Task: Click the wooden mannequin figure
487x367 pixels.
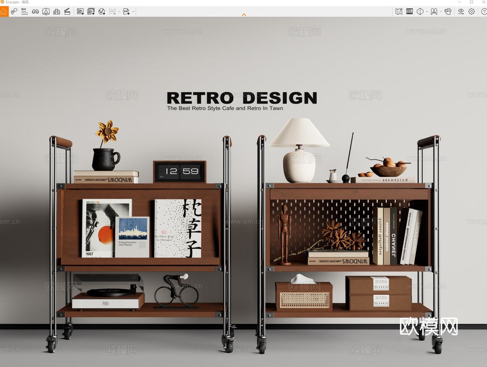Action: pyautogui.click(x=284, y=234)
